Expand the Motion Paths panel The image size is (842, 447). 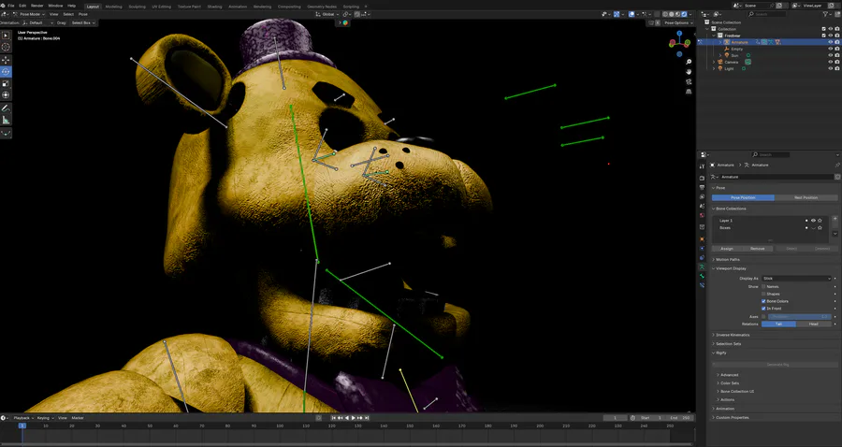pos(728,260)
